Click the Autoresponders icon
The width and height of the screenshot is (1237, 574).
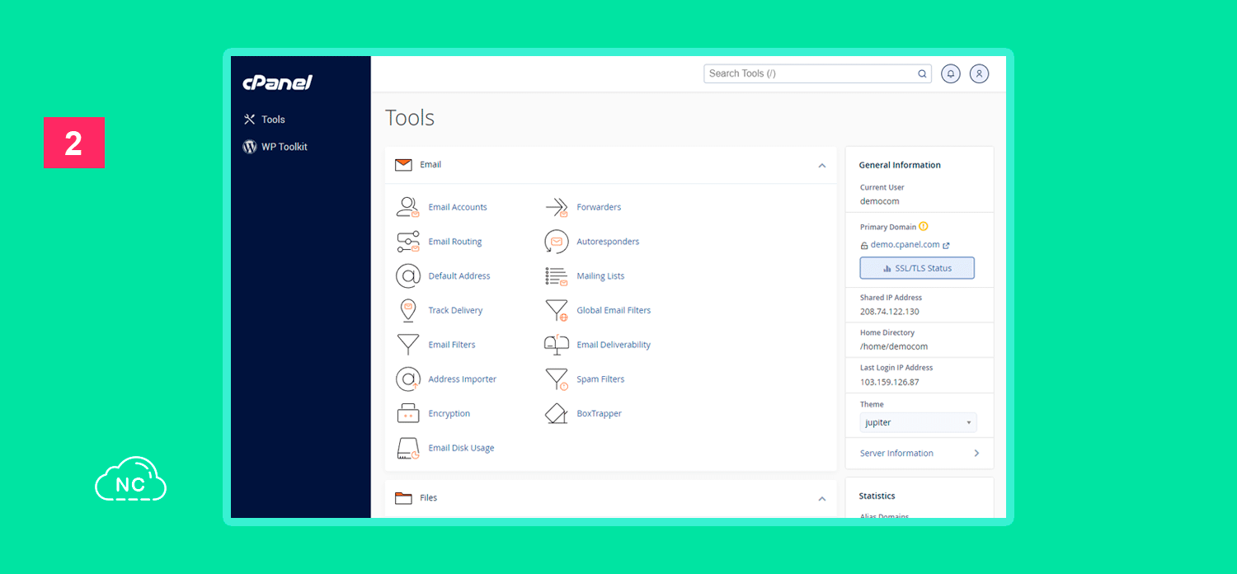[x=557, y=242]
